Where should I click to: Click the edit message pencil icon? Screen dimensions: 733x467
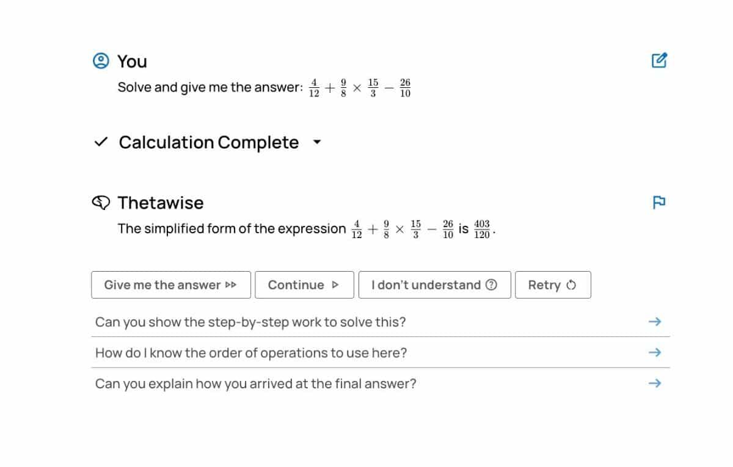coord(659,60)
